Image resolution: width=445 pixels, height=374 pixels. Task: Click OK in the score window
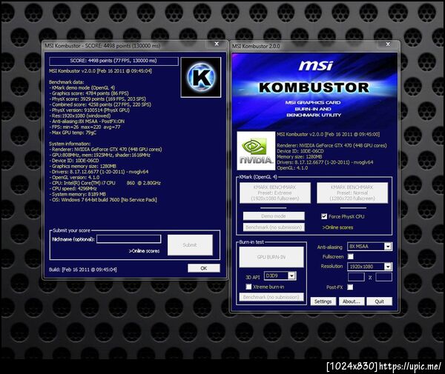click(x=204, y=268)
